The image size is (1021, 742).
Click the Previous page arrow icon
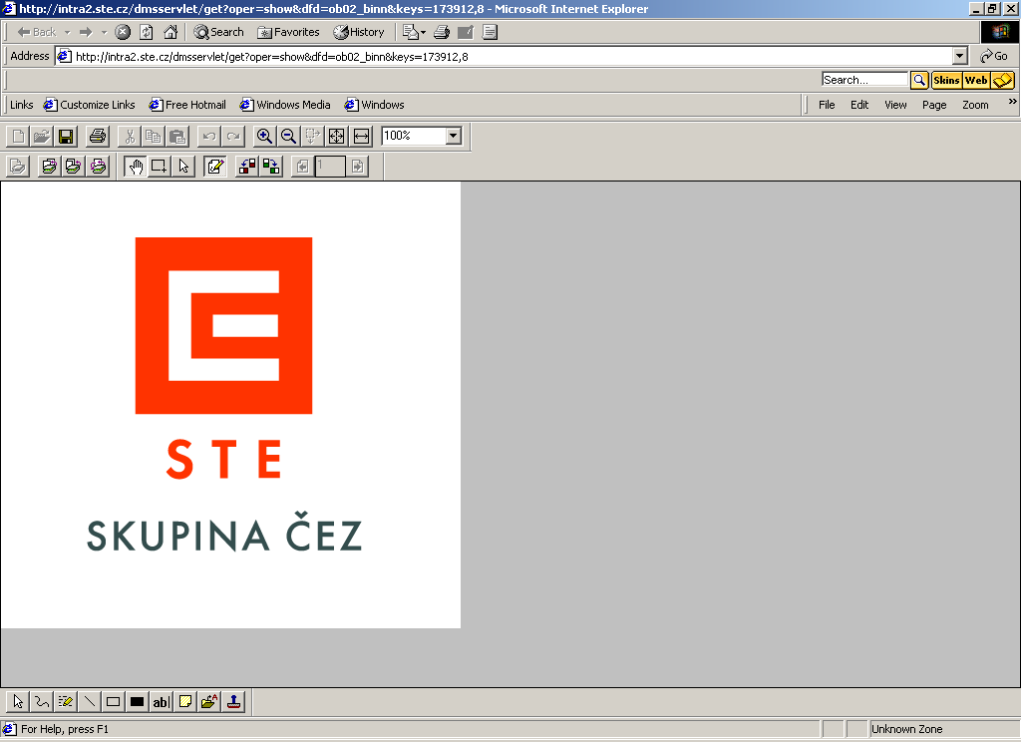[x=303, y=167]
